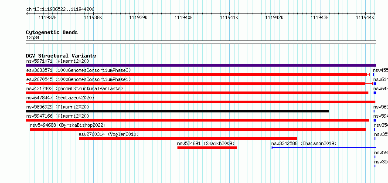
Task: Open the nsv6478447 (Sedlazeck2020) label
Action: (60, 98)
